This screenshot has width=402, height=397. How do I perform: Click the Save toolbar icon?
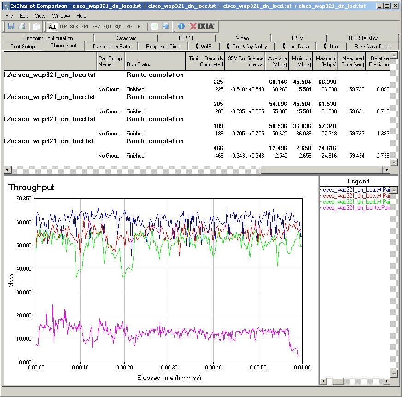11,26
